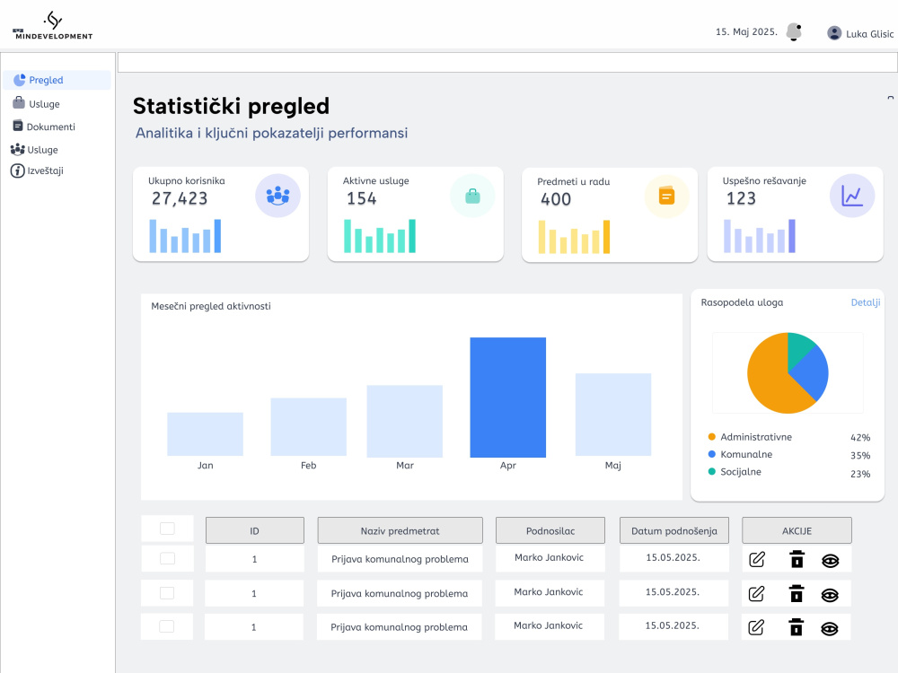Viewport: 898px width, 673px height.
Task: Click the orange Administrativne legend dot
Action: pyautogui.click(x=712, y=437)
